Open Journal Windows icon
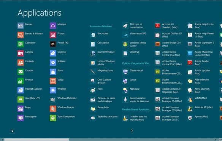The height and width of the screenshot is (141, 222). (x=93, y=53)
